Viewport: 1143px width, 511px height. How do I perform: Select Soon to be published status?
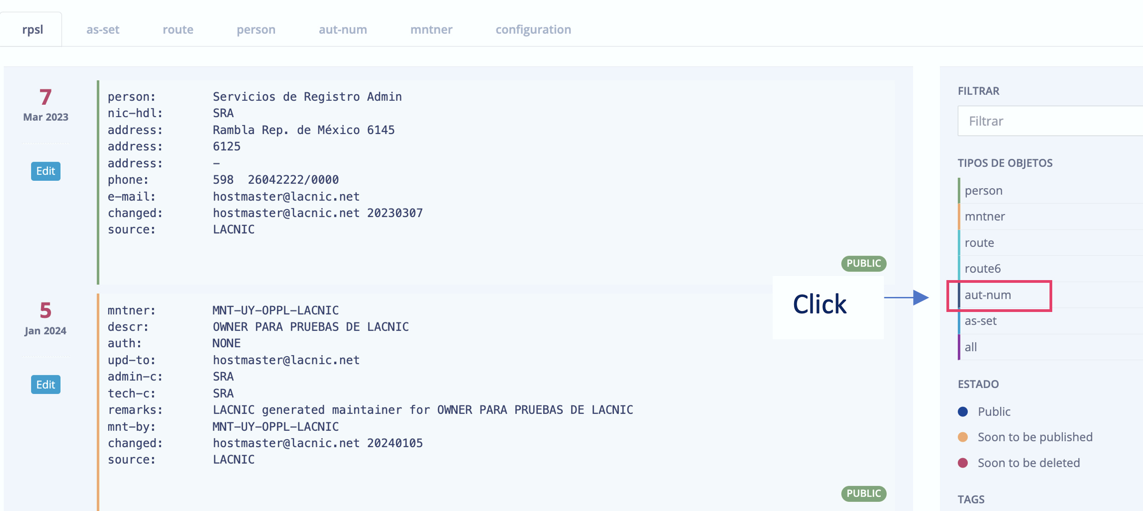click(1034, 437)
